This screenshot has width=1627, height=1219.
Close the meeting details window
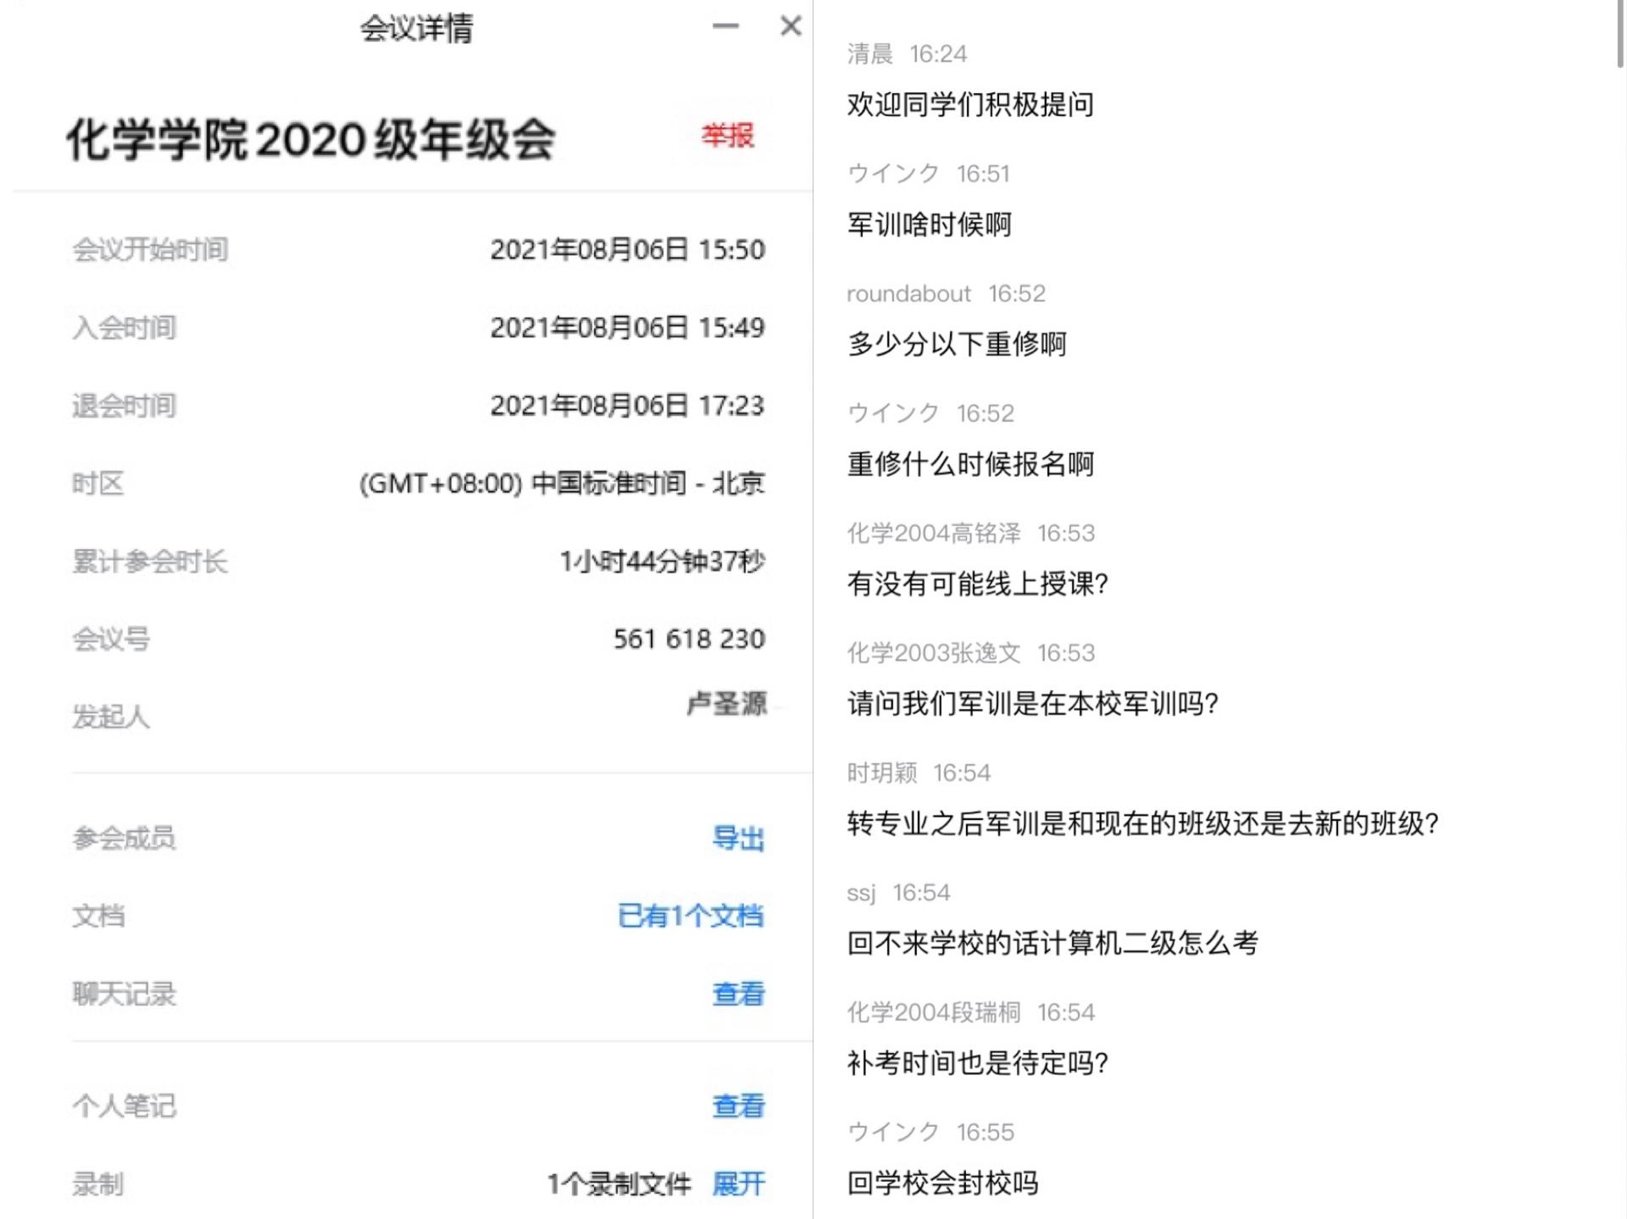tap(791, 26)
